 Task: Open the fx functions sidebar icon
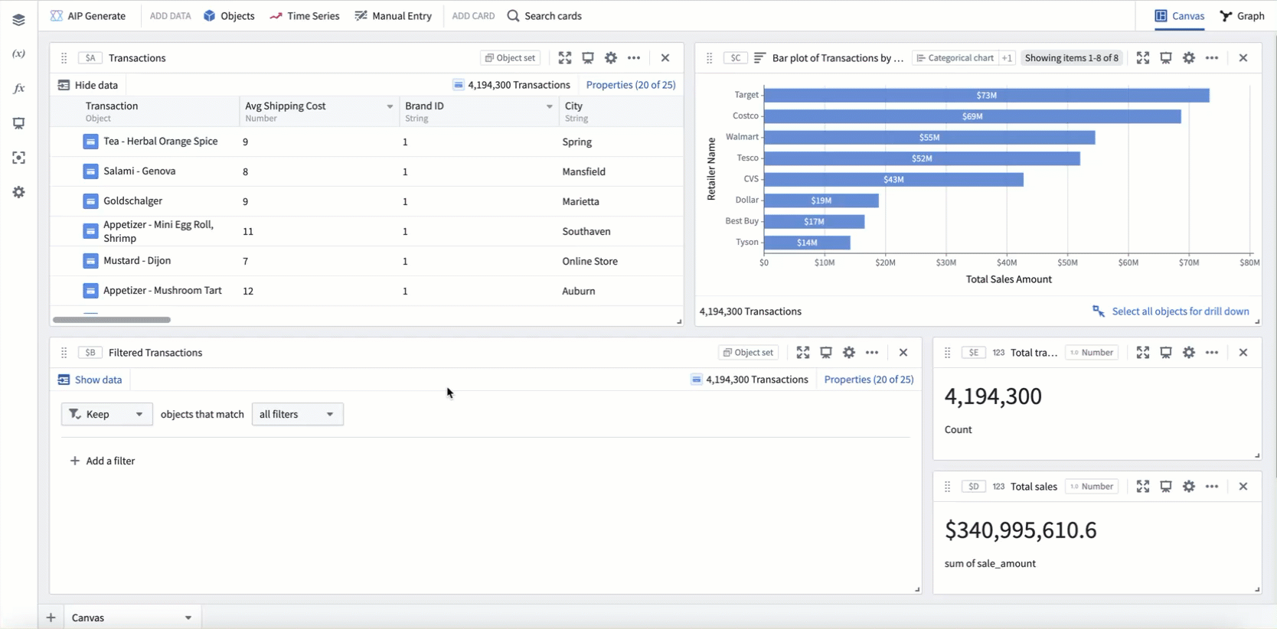[18, 89]
